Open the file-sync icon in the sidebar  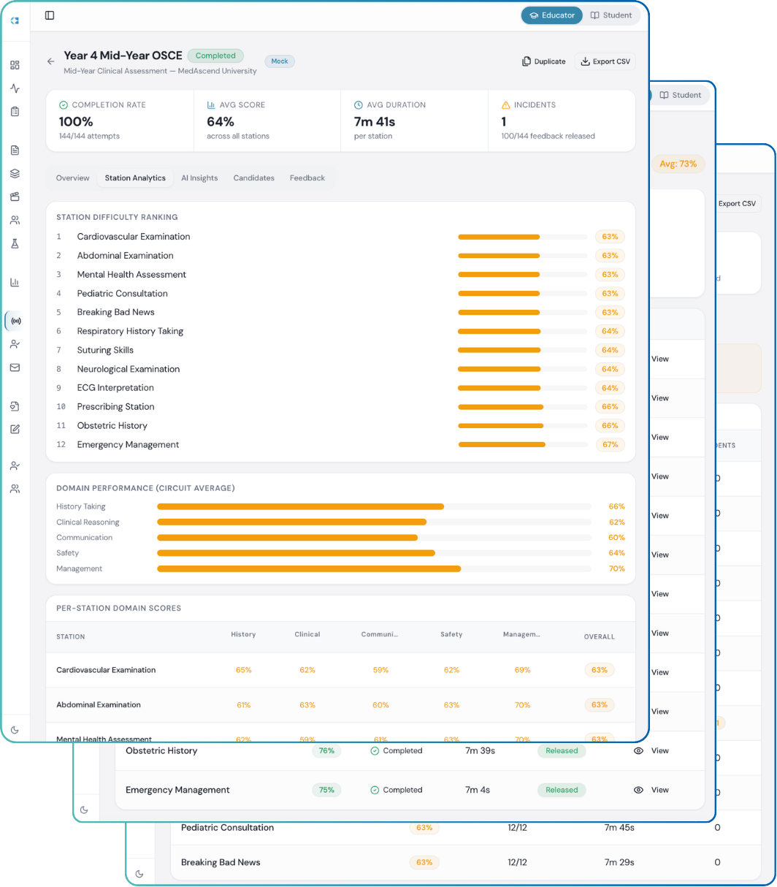click(x=15, y=406)
